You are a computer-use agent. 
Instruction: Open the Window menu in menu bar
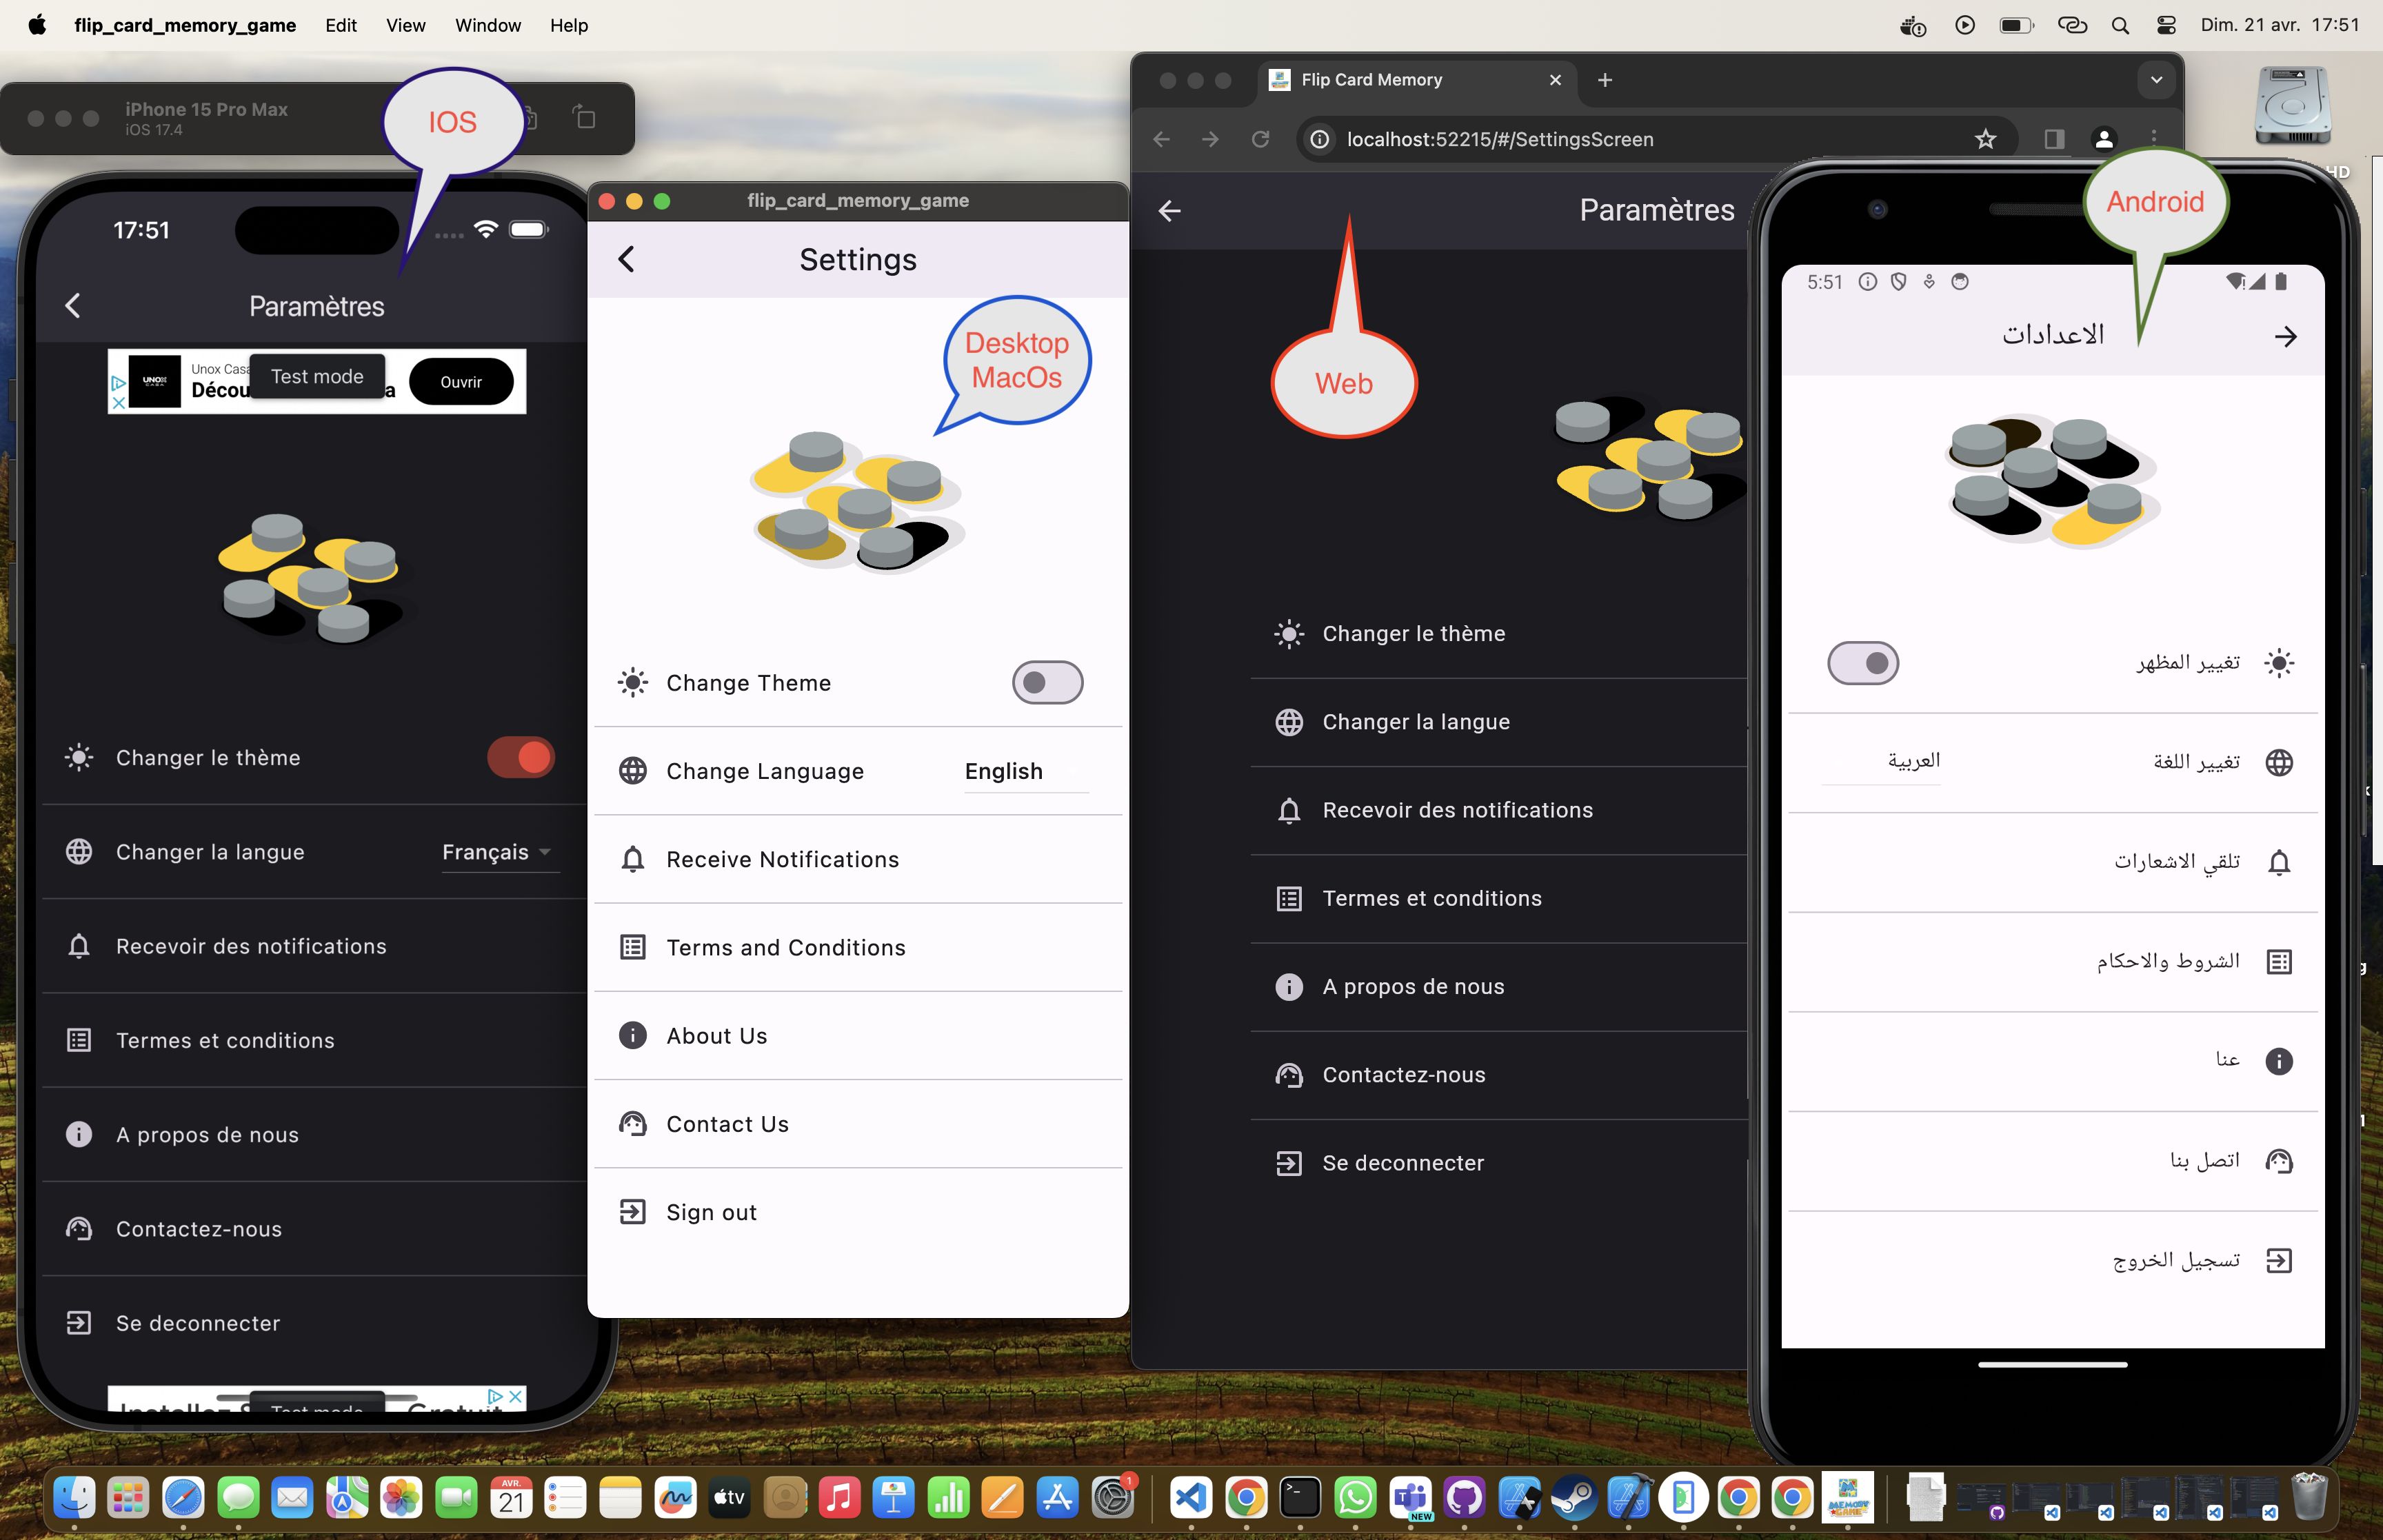point(487,25)
